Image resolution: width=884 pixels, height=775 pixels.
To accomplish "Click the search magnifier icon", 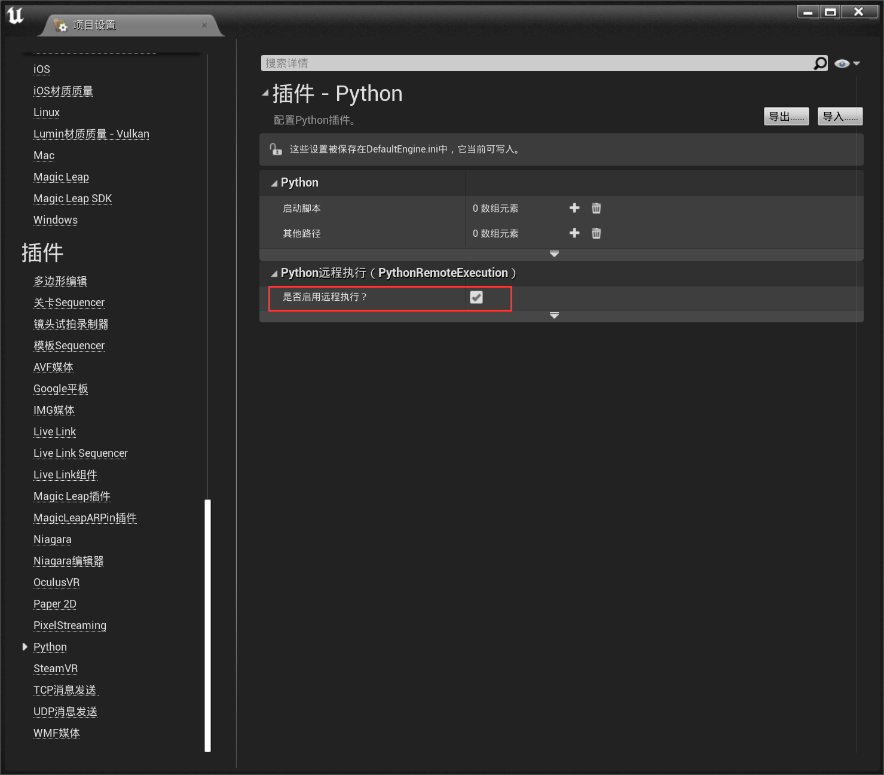I will [x=820, y=63].
